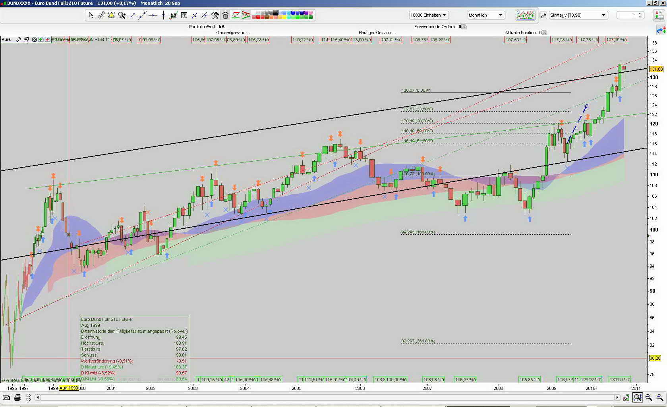Activate the magnifier zoom tool in toolbar
Viewport: 667px width, 407px height.
pyautogui.click(x=122, y=15)
